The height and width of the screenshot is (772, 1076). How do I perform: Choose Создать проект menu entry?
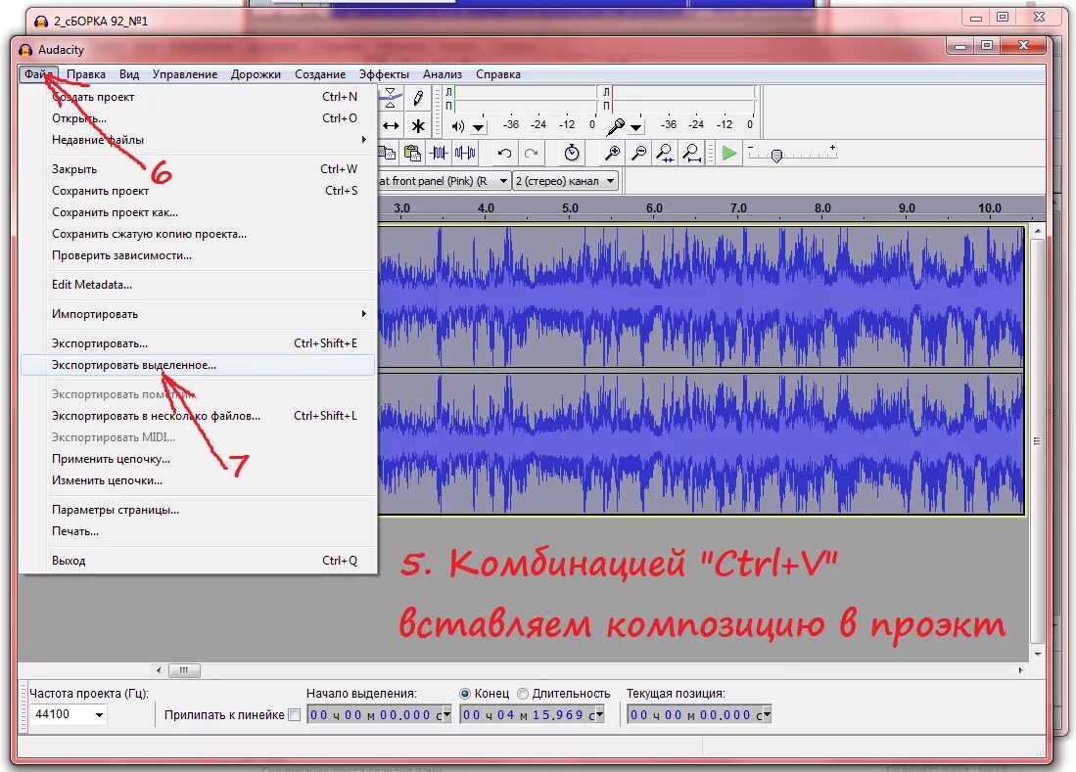pyautogui.click(x=199, y=97)
